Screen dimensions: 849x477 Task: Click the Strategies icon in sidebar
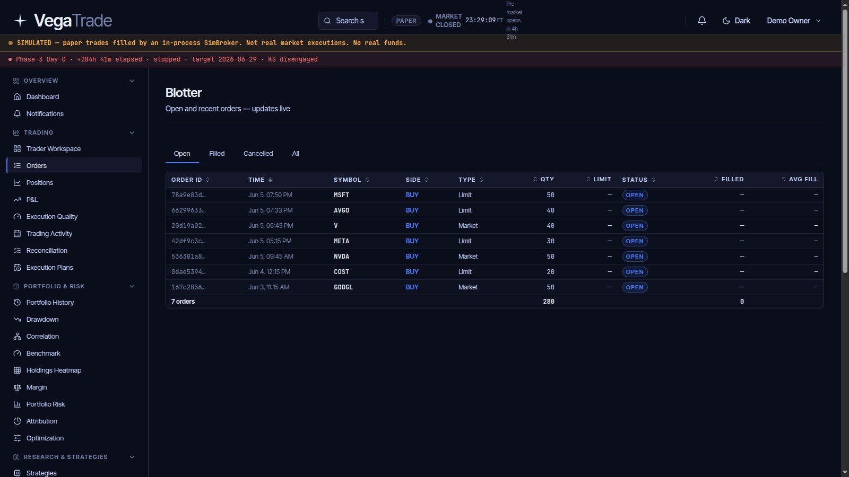pyautogui.click(x=17, y=473)
